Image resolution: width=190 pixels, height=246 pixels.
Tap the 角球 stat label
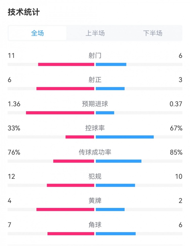[95, 225]
